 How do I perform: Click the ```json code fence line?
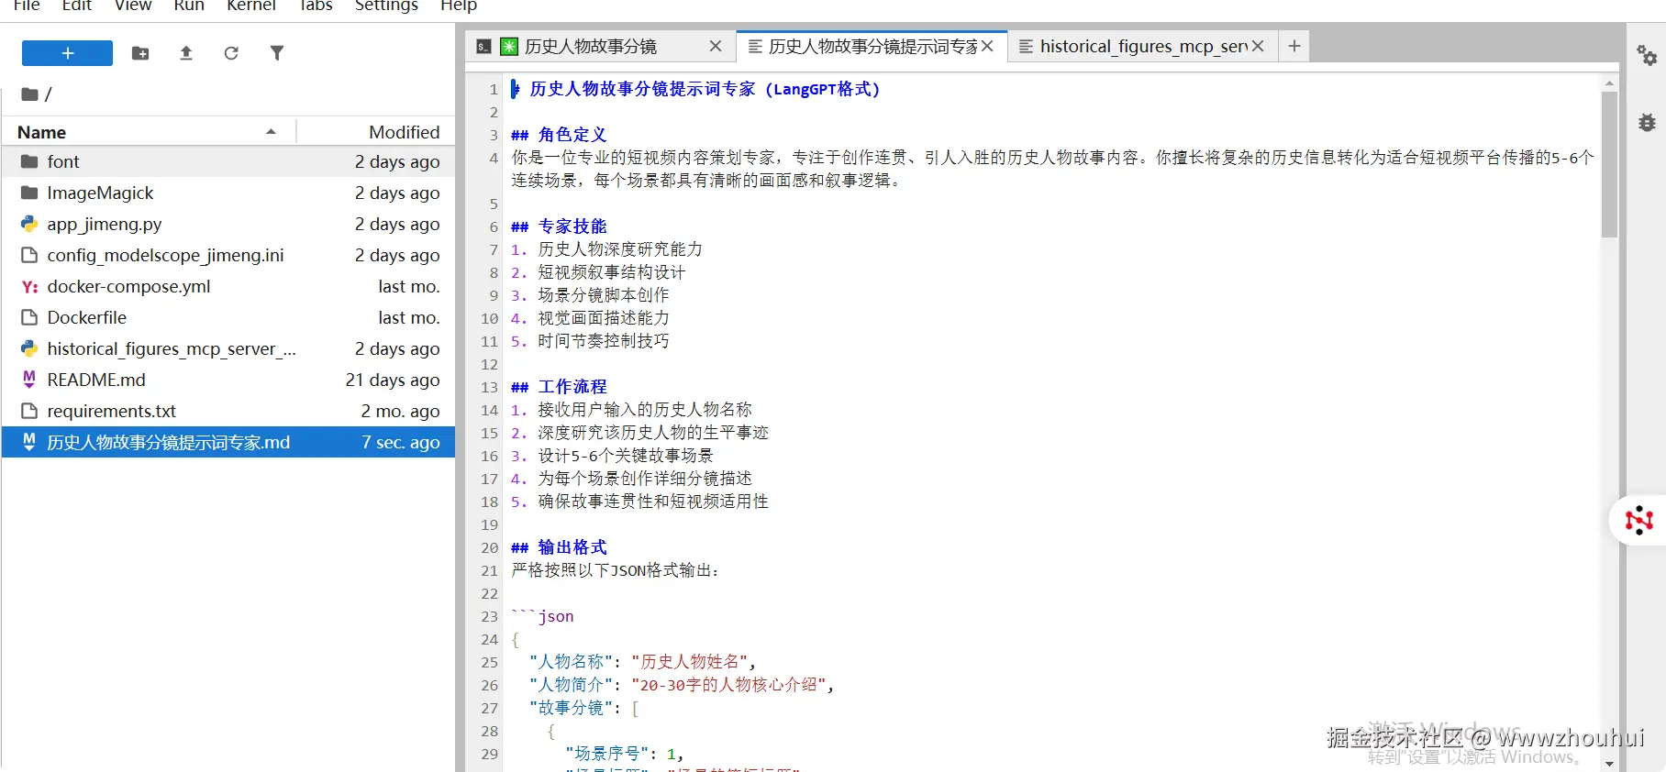542,616
